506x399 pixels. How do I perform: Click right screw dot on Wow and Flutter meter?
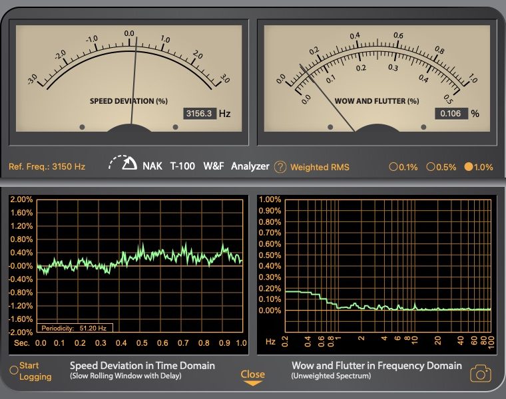click(x=423, y=126)
